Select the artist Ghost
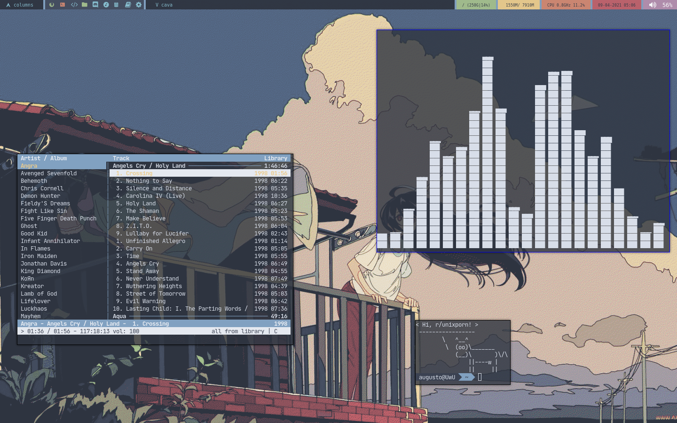Image resolution: width=677 pixels, height=423 pixels. click(x=29, y=226)
